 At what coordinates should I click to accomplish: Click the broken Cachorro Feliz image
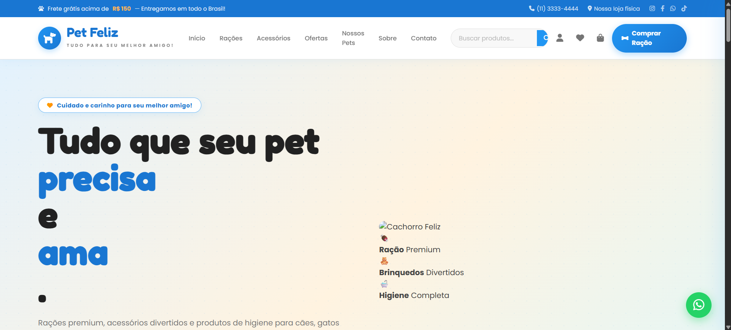tap(410, 226)
